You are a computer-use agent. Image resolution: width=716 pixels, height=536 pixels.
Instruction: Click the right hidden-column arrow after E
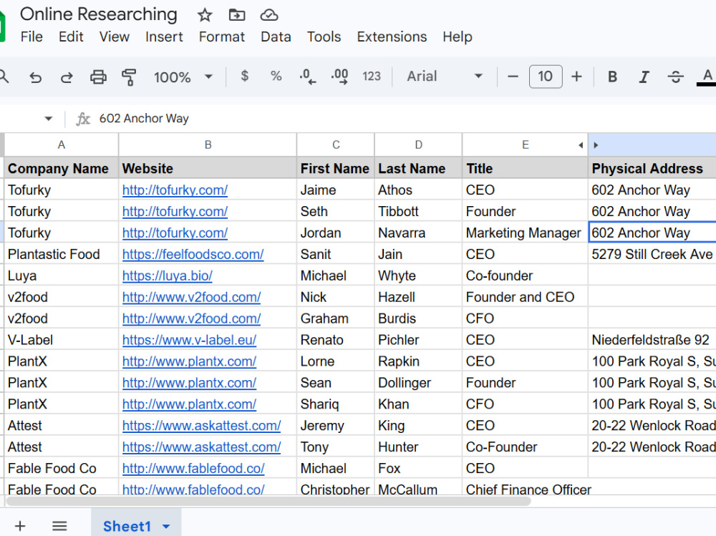596,145
